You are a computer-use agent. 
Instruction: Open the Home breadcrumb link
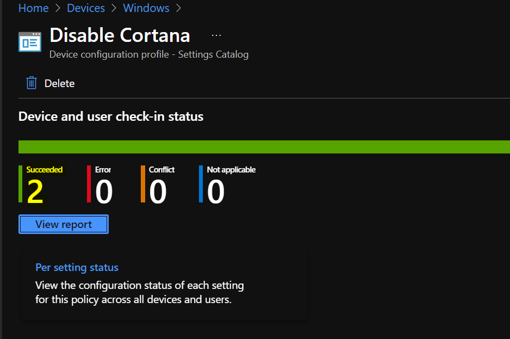pos(34,8)
